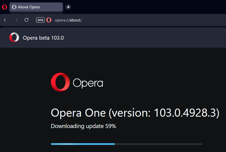Toggle the VPN badge in address bar
Viewport: 226px width, 152px height.
tap(40, 20)
